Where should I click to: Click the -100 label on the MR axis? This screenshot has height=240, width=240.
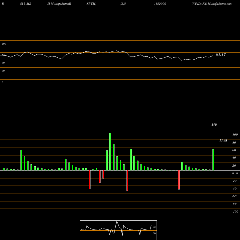click(235, 212)
